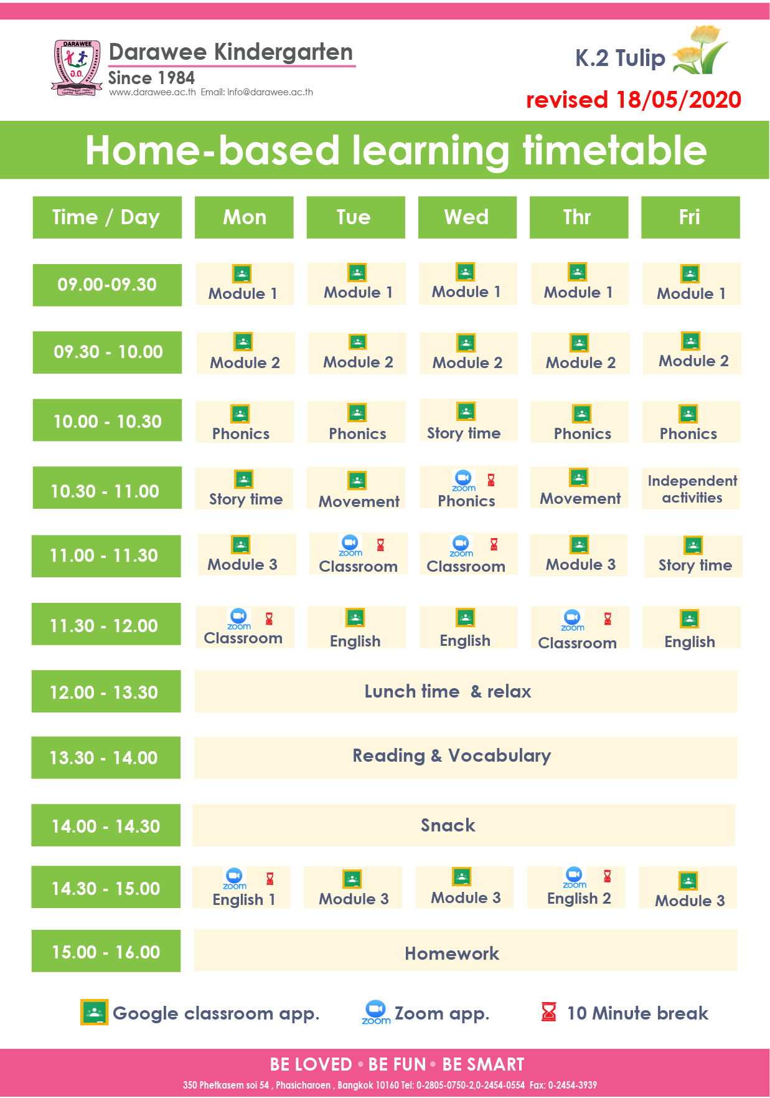Click the Homework row bar
770x1098 pixels.
coord(466,950)
